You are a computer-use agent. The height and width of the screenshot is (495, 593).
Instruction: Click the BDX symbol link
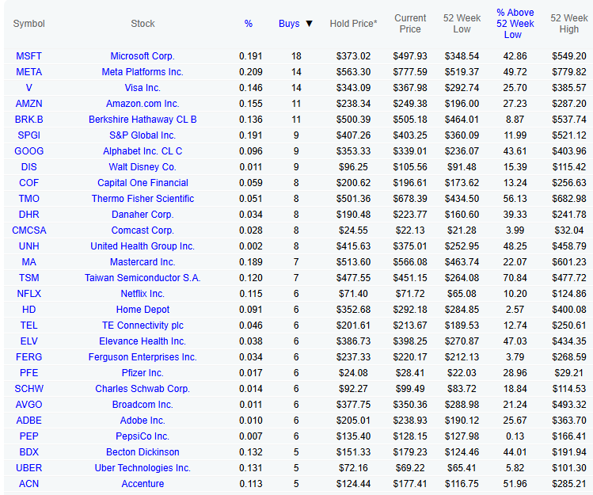(29, 452)
